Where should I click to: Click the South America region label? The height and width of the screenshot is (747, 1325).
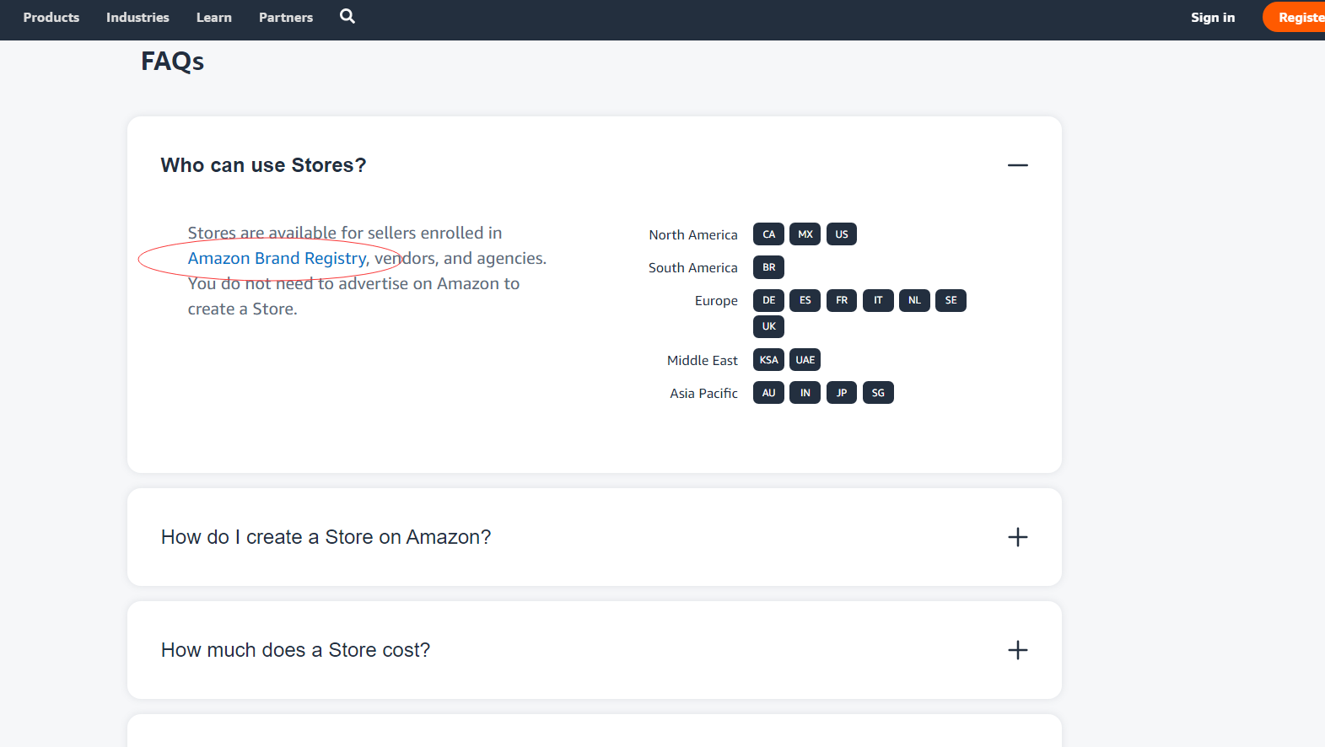click(693, 267)
